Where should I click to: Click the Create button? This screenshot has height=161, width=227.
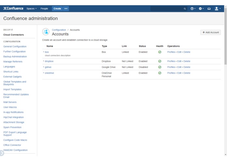click(57, 9)
